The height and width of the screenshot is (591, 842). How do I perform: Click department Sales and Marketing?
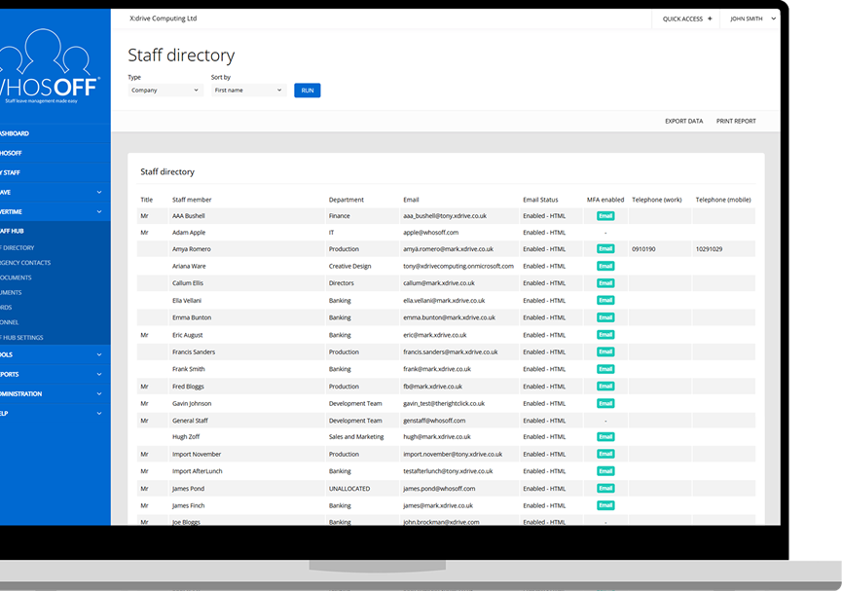tap(356, 437)
